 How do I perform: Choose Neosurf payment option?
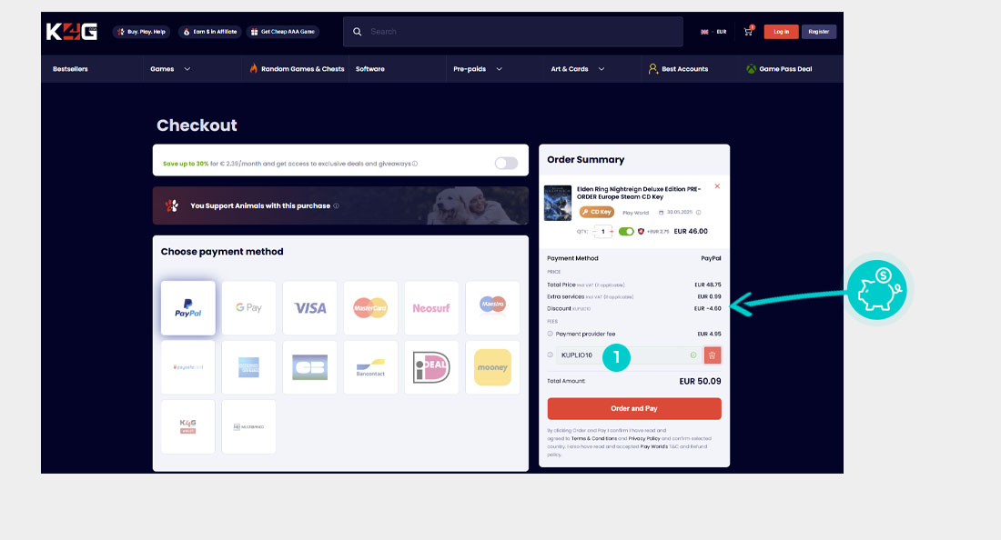click(x=431, y=308)
